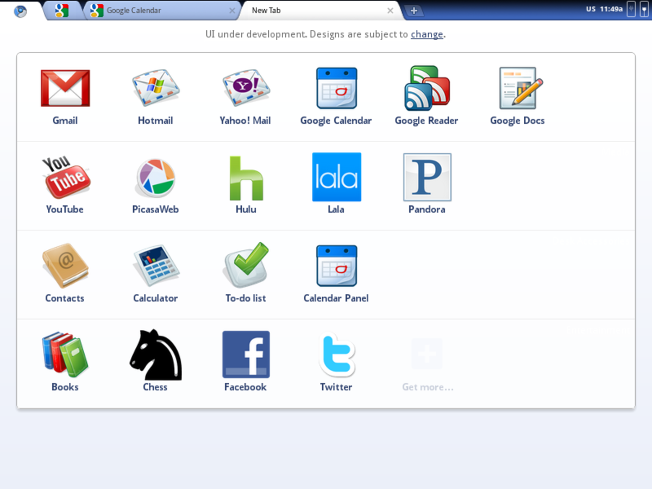Open the To-do list checkmark icon

pyautogui.click(x=246, y=265)
